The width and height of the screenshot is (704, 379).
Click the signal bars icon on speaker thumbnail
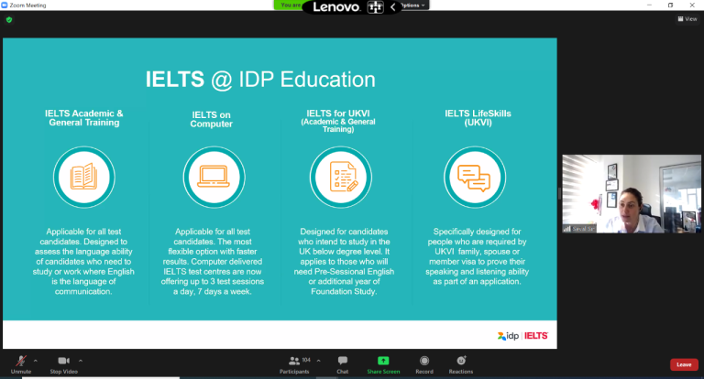567,229
